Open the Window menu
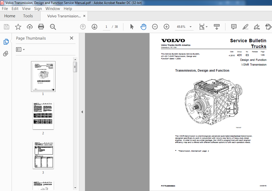The width and height of the screenshot is (272, 191). click(53, 9)
